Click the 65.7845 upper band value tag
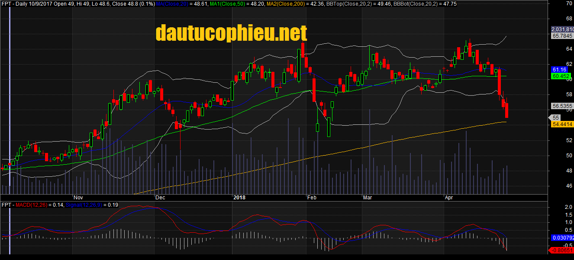 (562, 36)
